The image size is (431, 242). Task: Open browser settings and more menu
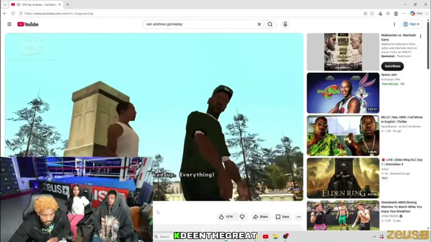404,13
